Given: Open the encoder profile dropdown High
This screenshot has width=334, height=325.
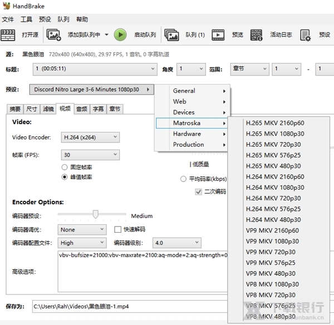Looking at the screenshot, I should click(x=82, y=243).
